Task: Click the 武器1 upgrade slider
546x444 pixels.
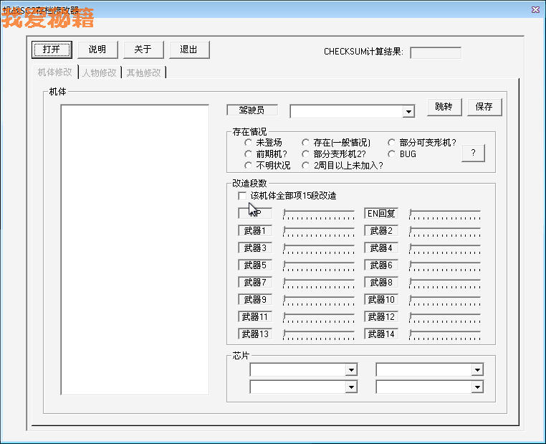Action: [x=319, y=231]
